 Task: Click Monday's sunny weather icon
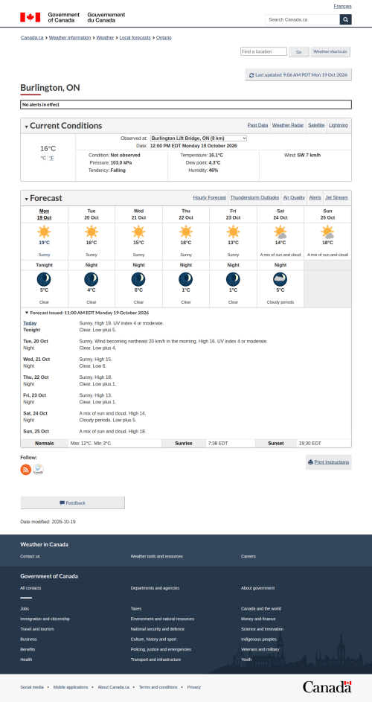pyautogui.click(x=45, y=232)
